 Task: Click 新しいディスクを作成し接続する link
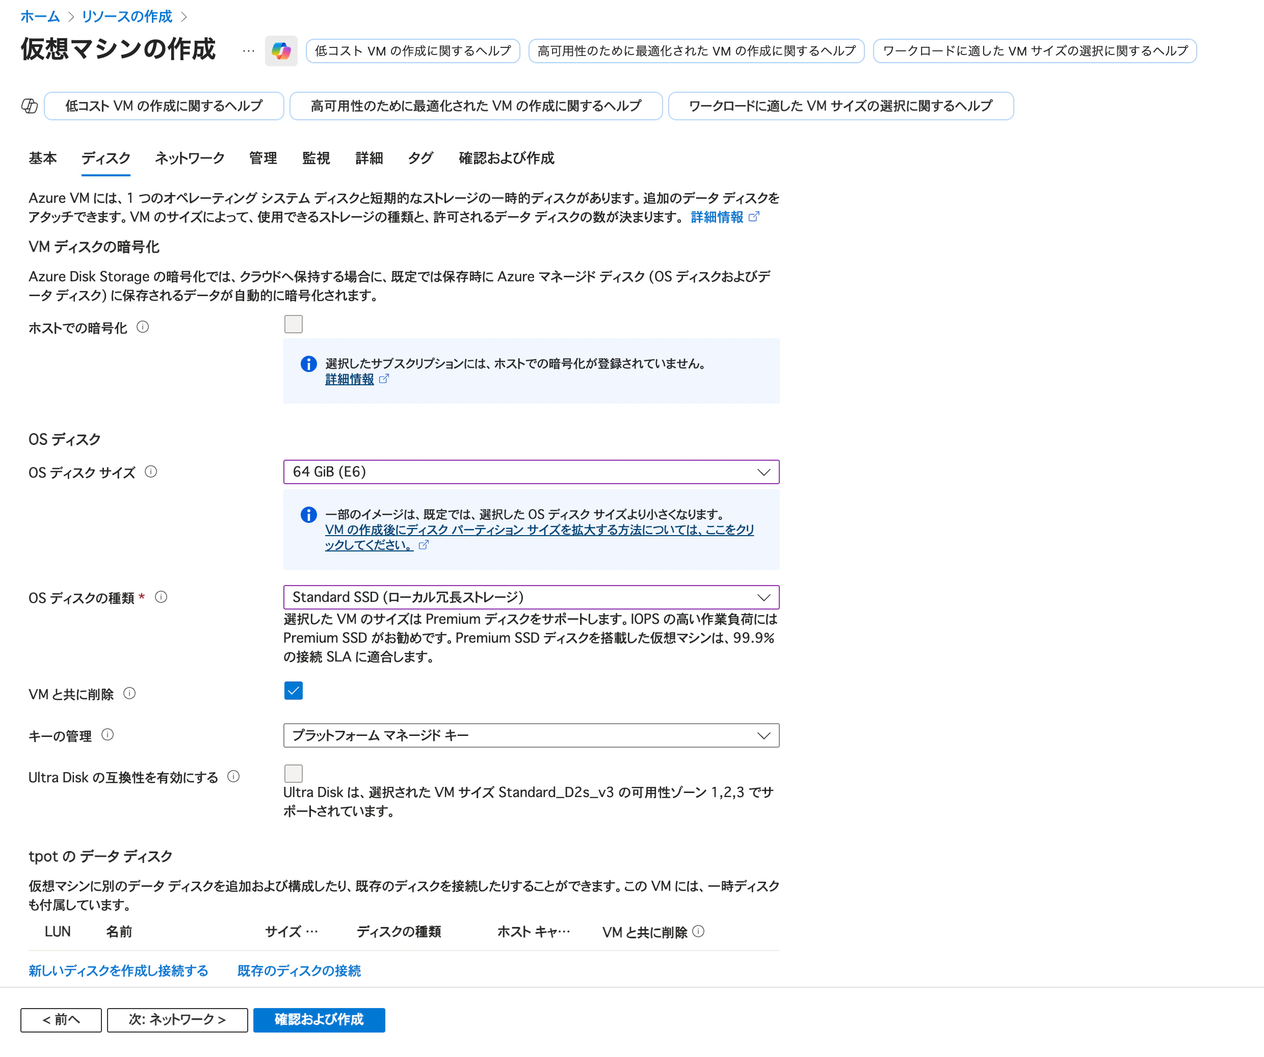click(118, 970)
